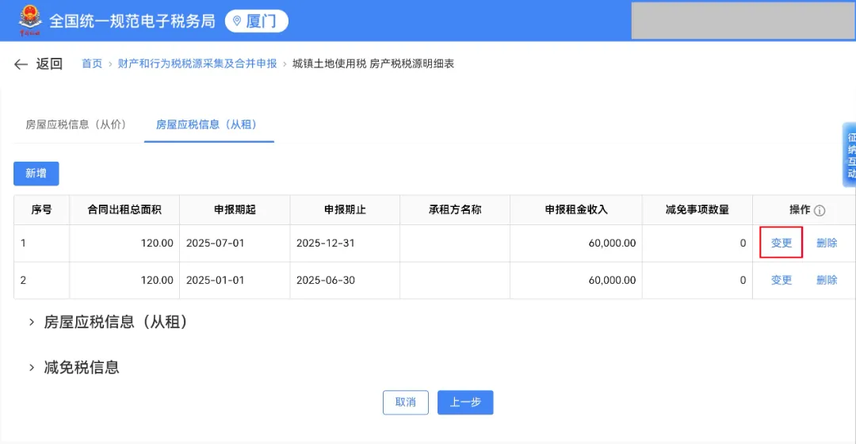Click 变更 for row 2

click(781, 280)
